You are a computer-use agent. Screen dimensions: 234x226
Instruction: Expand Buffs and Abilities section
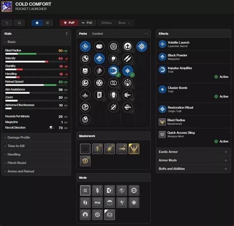194,169
